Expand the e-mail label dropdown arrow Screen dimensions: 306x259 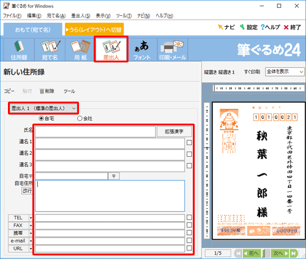(31, 241)
